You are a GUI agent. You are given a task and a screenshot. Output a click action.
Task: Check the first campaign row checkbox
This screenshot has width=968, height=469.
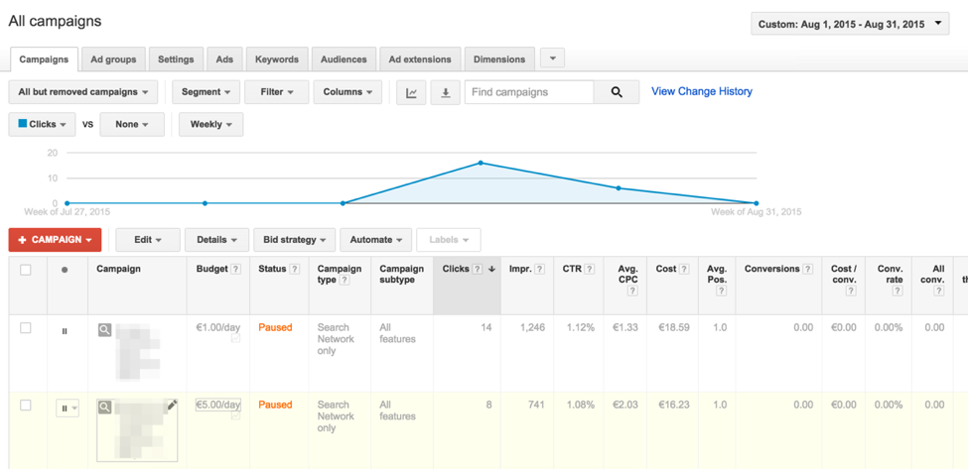26,328
